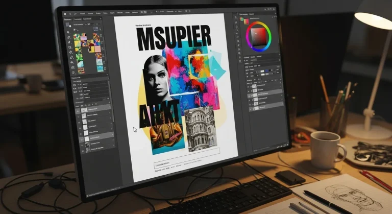Hide the top layer in the left layers panel
Viewport: 392px width, 214px height.
pyautogui.click(x=78, y=109)
